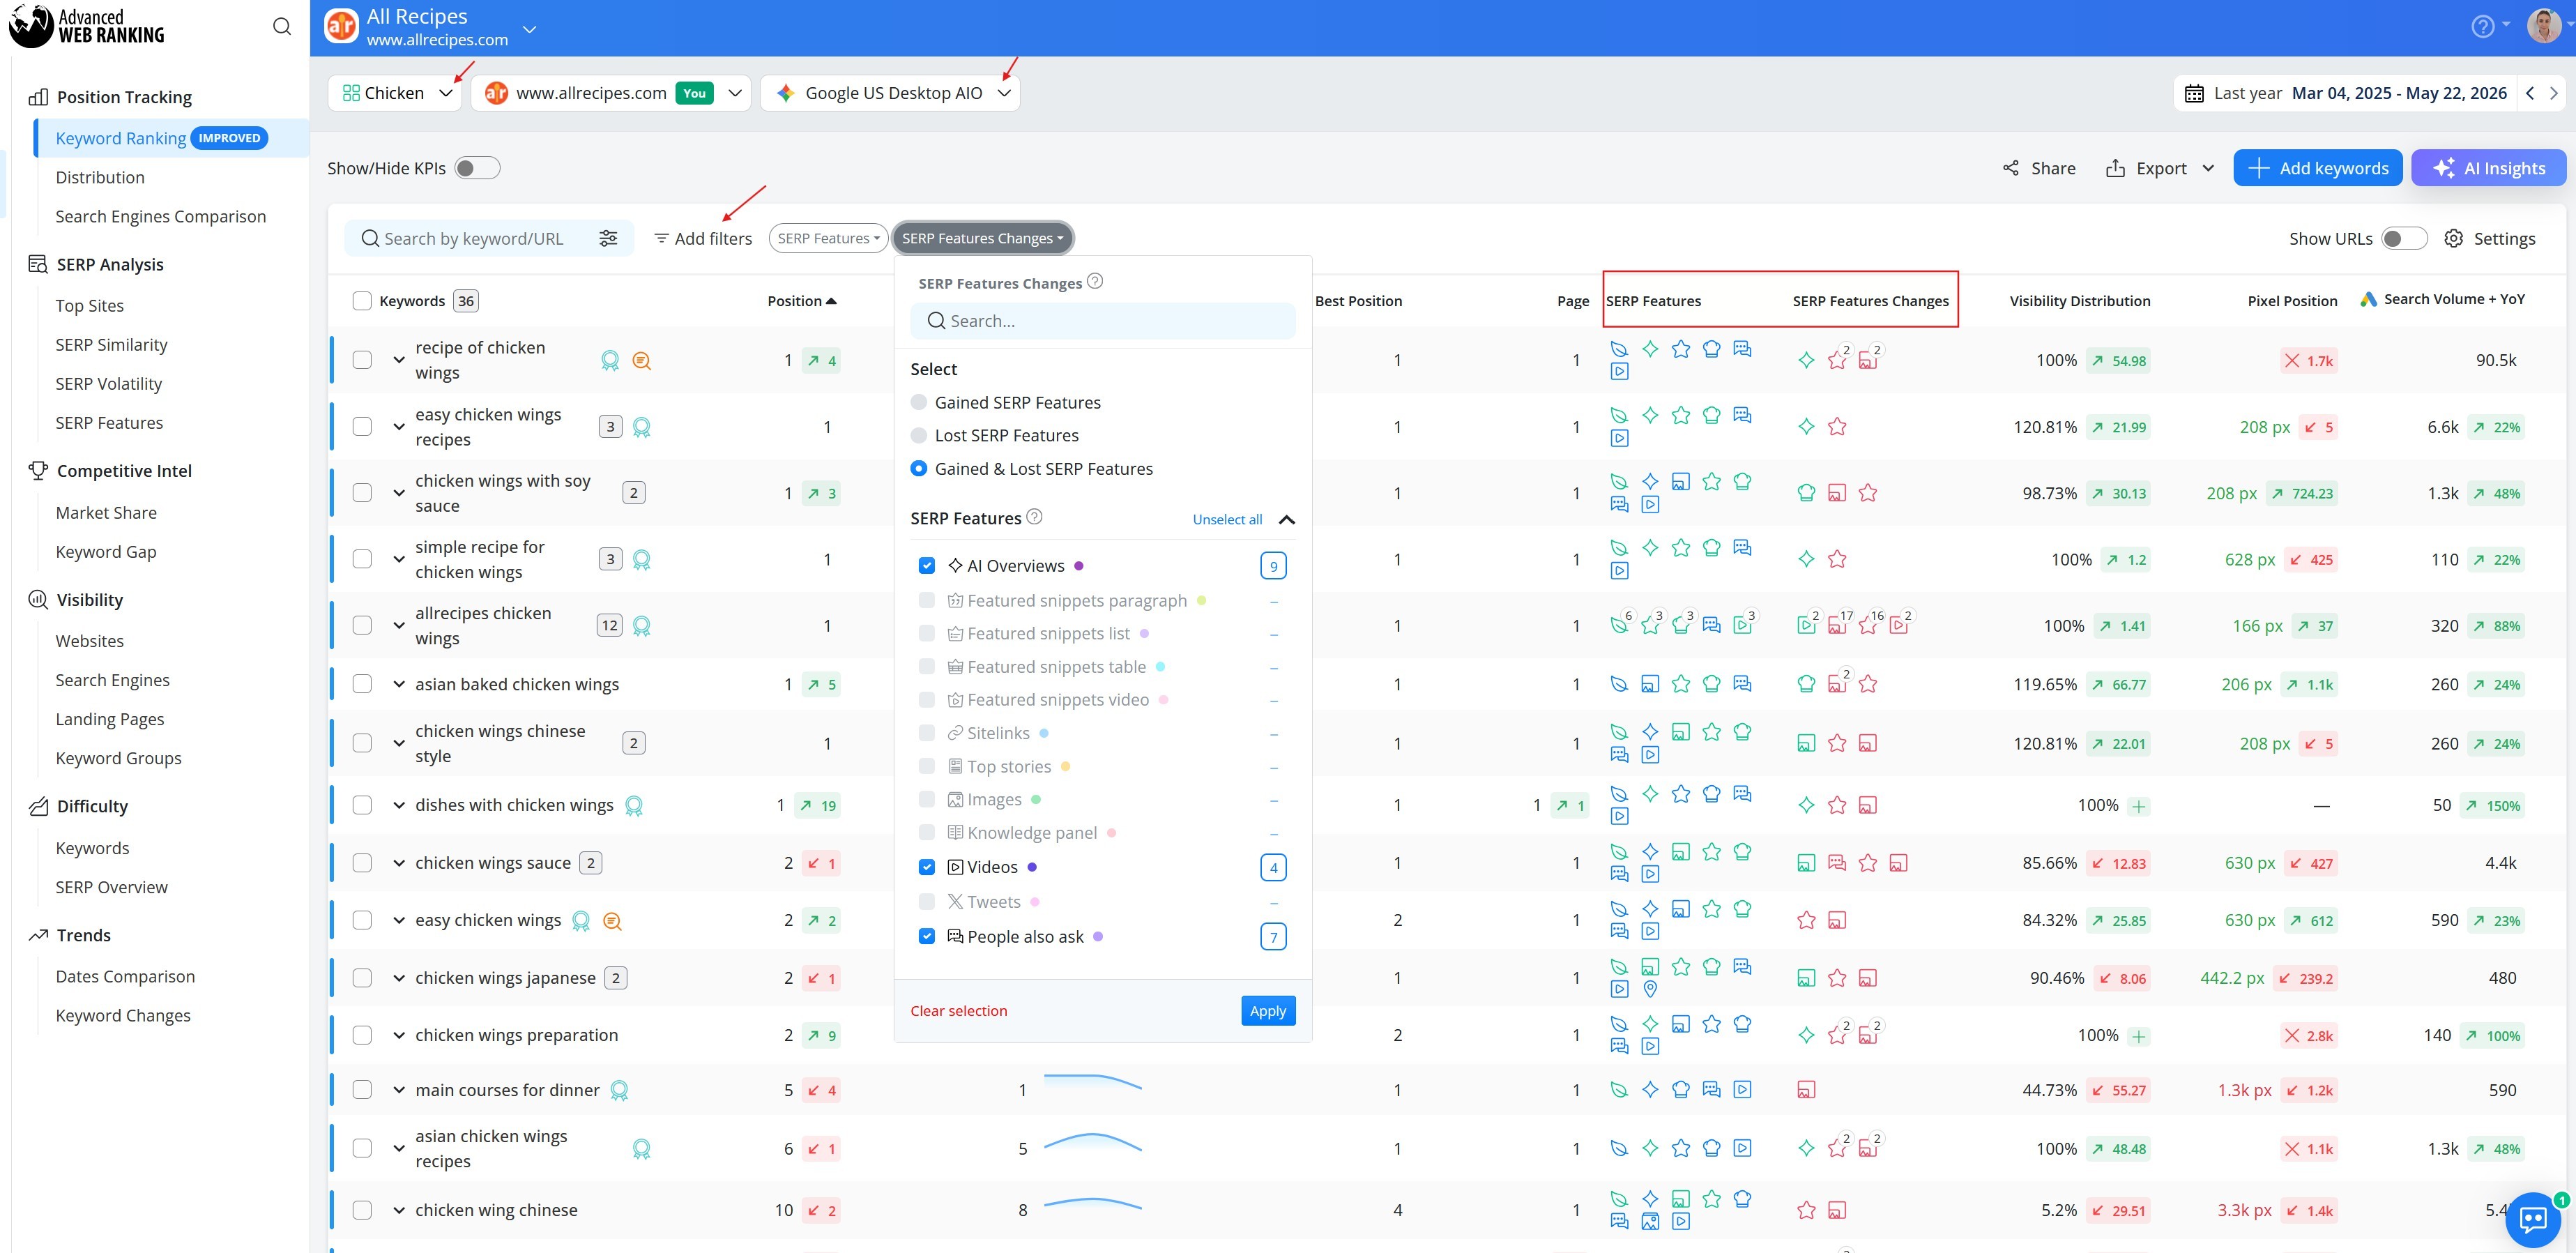Click Clear selection link
The image size is (2576, 1253).
[958, 1010]
